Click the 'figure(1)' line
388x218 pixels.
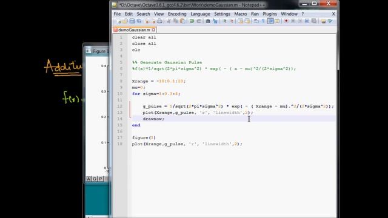(144, 137)
